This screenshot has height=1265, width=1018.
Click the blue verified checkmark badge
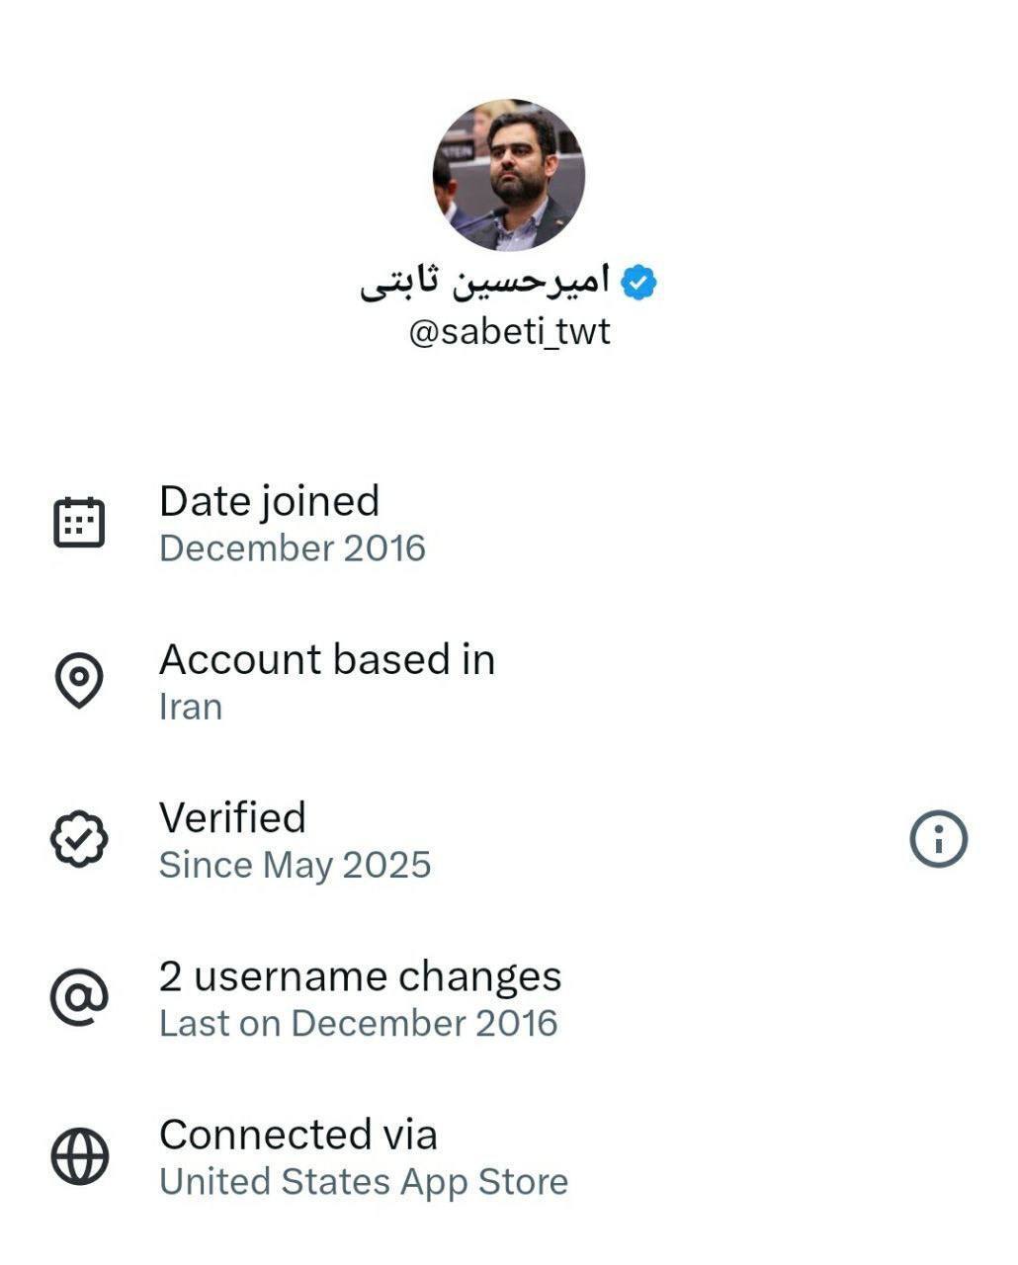pos(638,283)
